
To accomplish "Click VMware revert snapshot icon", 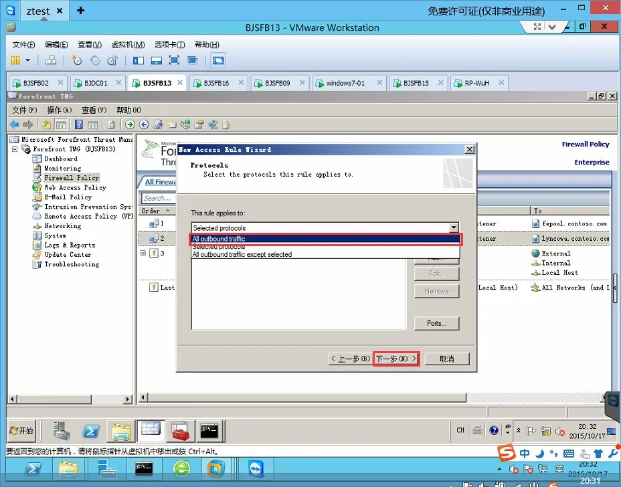I will (95, 60).
